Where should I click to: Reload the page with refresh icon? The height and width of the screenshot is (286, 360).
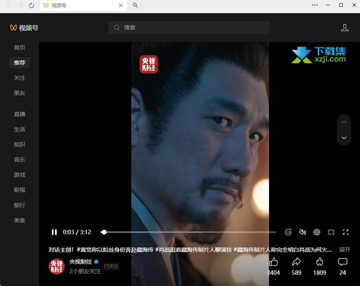pos(32,5)
